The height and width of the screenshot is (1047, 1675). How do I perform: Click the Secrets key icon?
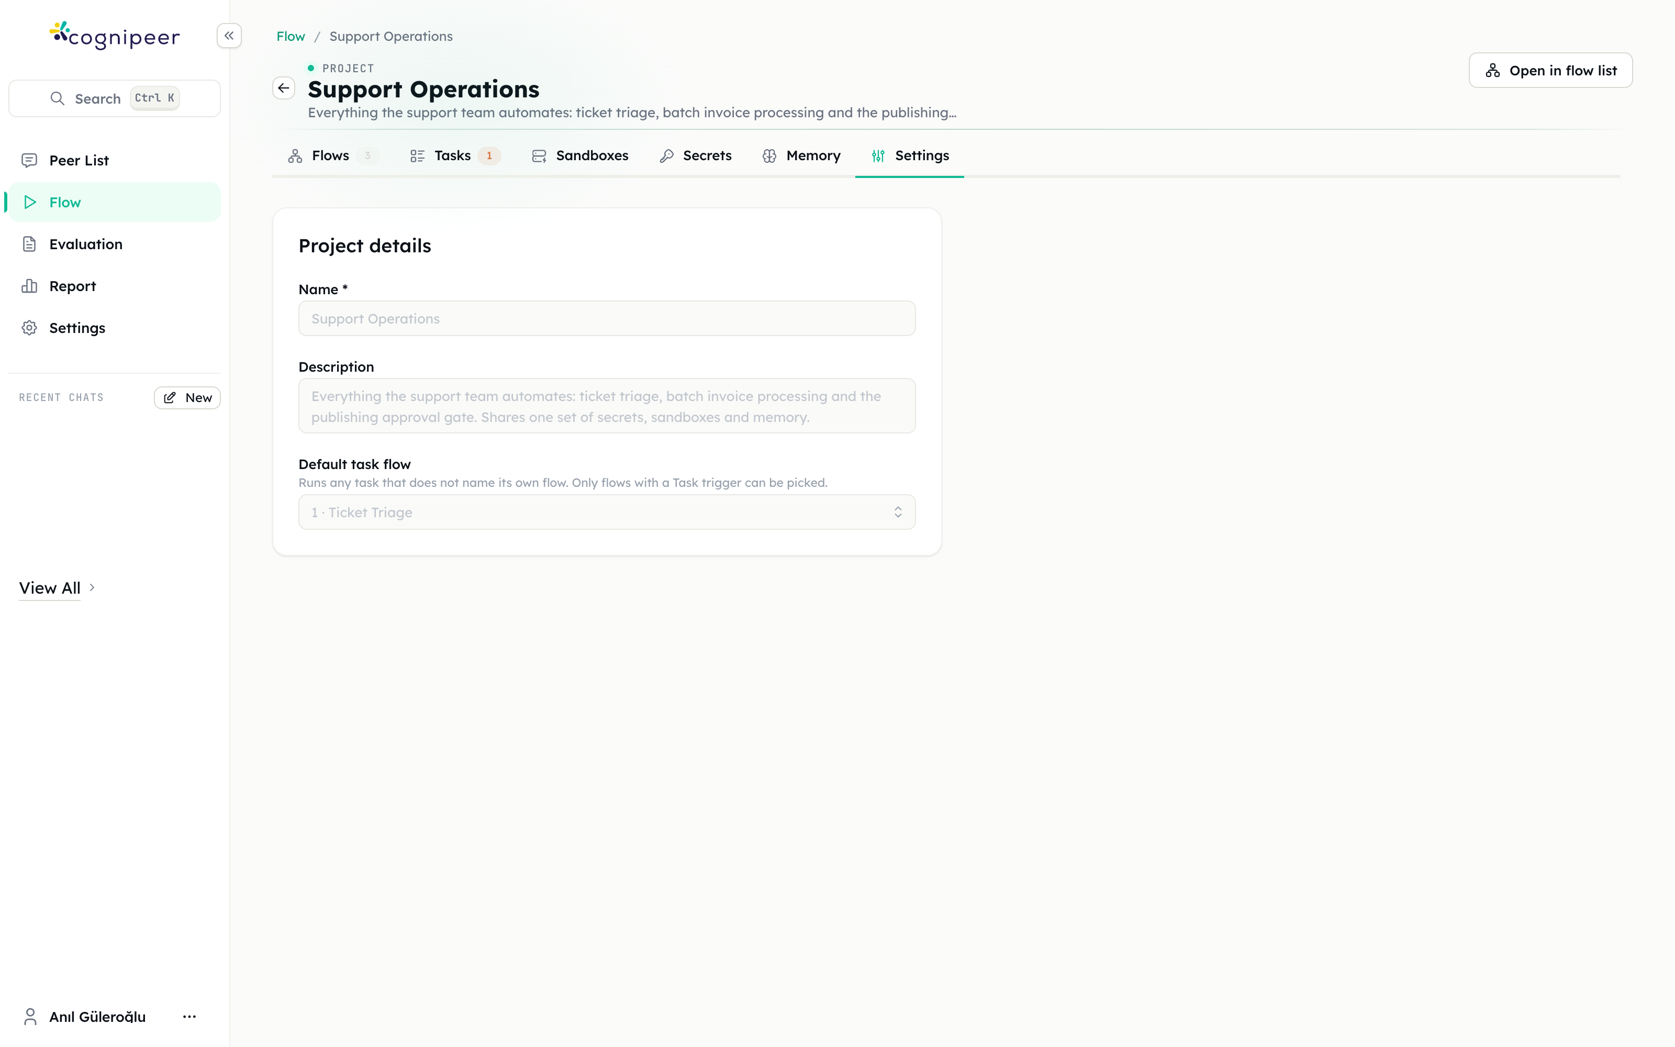pos(666,156)
